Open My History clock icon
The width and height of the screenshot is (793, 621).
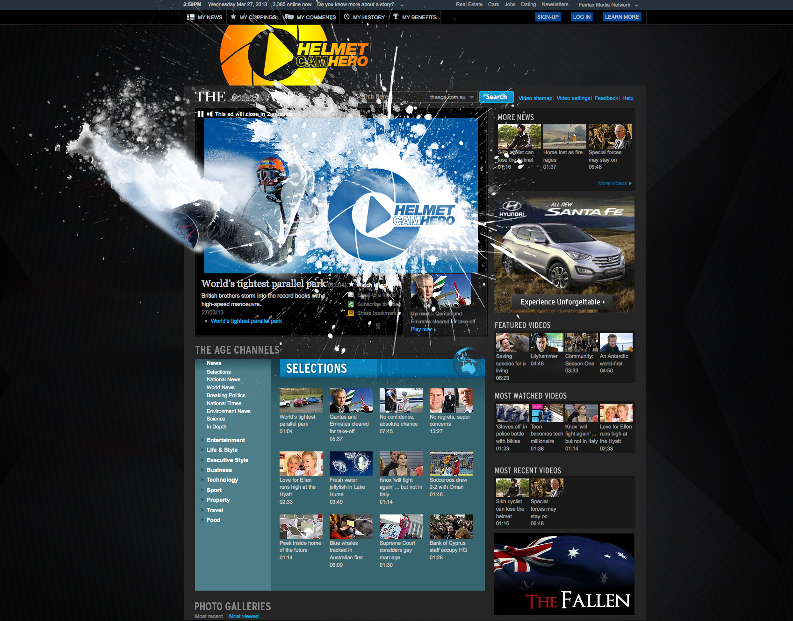(346, 17)
